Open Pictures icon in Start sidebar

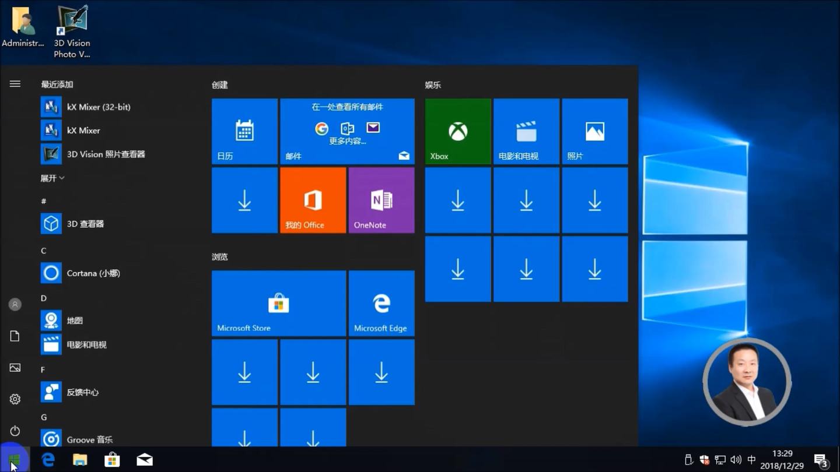pos(15,368)
